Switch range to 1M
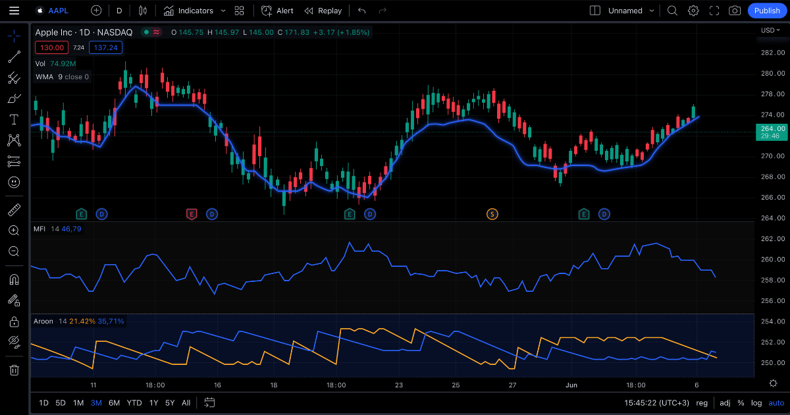 click(78, 402)
